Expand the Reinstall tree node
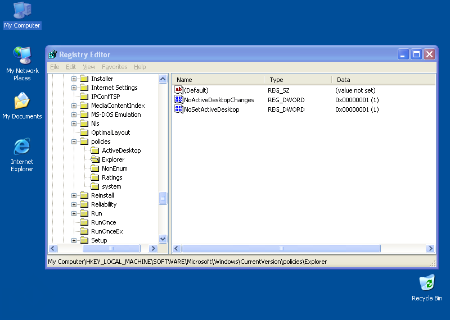This screenshot has height=320, width=450. tap(74, 195)
